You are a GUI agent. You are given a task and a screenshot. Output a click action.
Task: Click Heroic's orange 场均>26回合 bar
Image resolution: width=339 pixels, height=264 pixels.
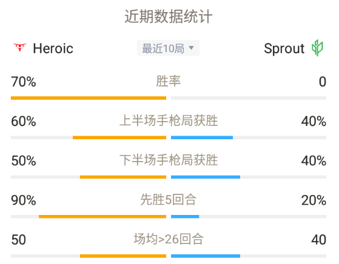pos(123,256)
